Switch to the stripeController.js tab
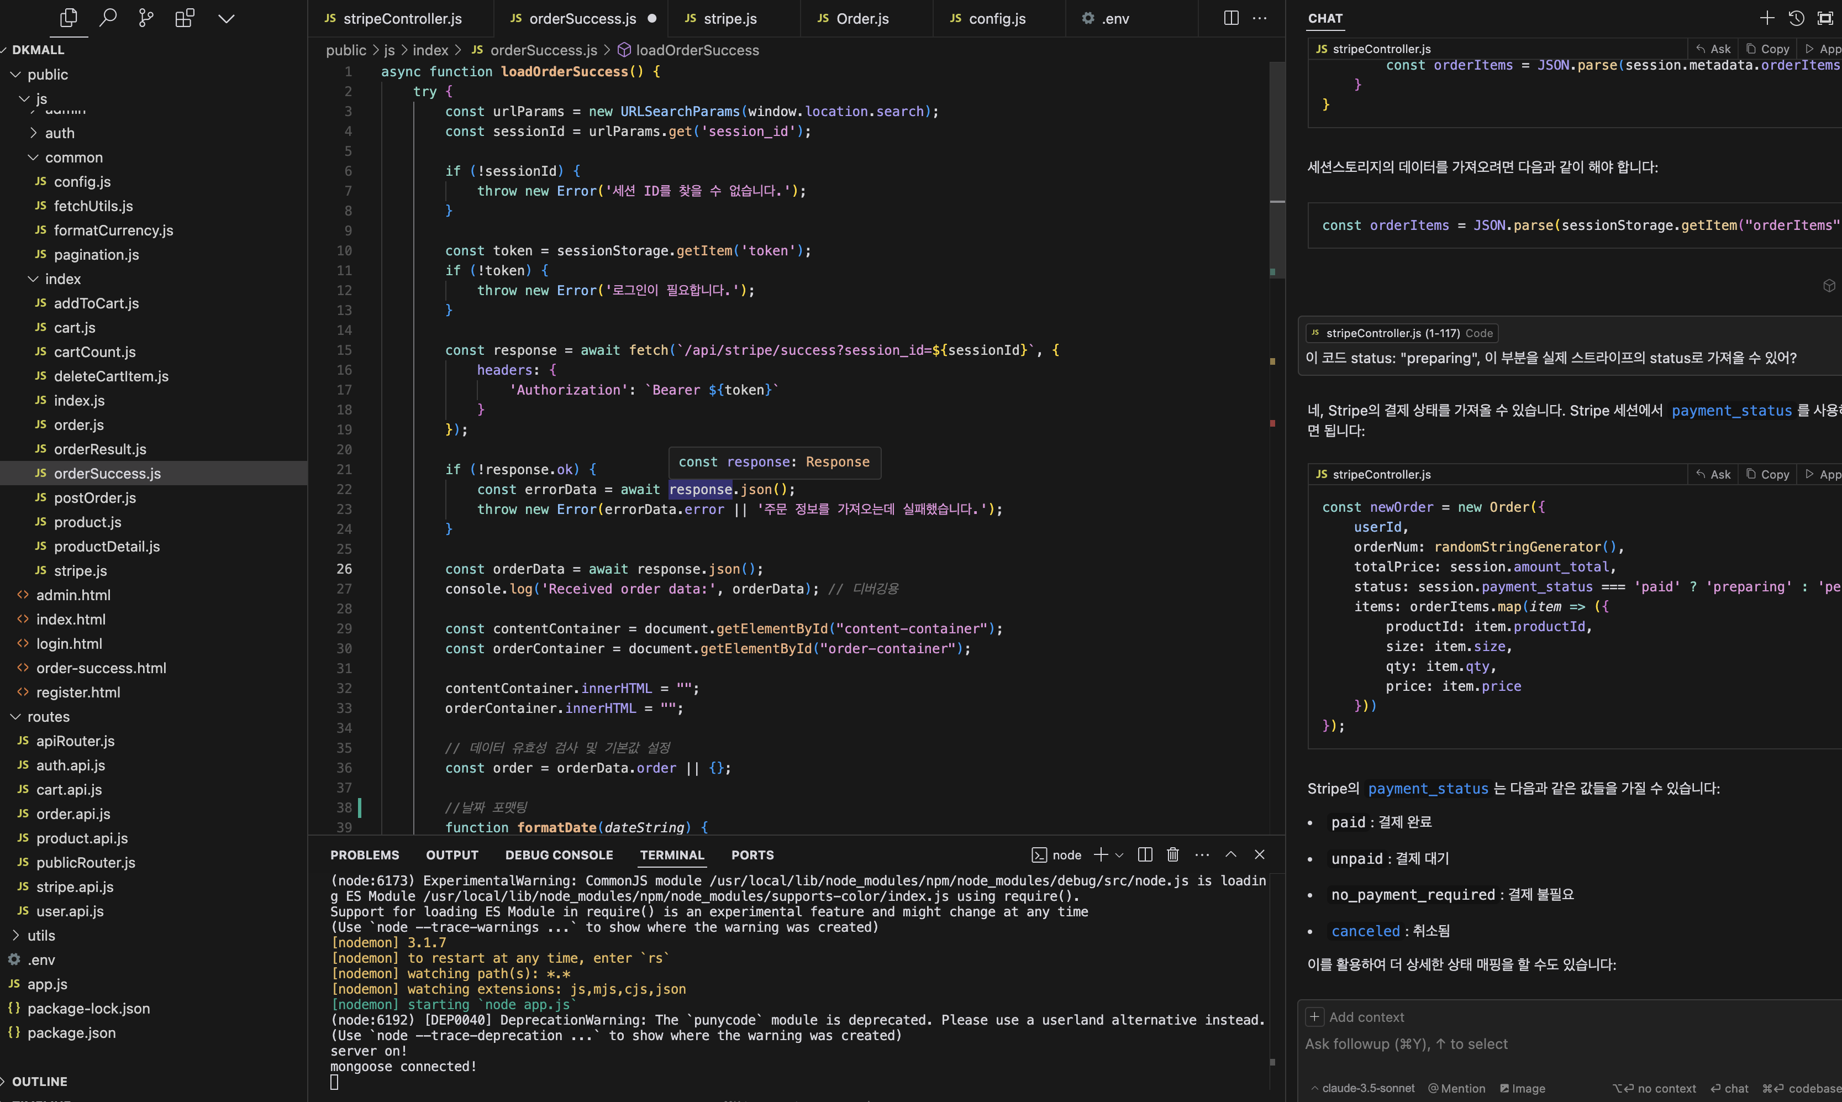Image resolution: width=1842 pixels, height=1102 pixels. [x=402, y=19]
